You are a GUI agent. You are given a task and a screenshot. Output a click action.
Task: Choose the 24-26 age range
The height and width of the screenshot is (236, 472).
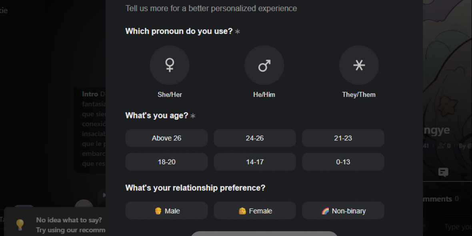[255, 138]
